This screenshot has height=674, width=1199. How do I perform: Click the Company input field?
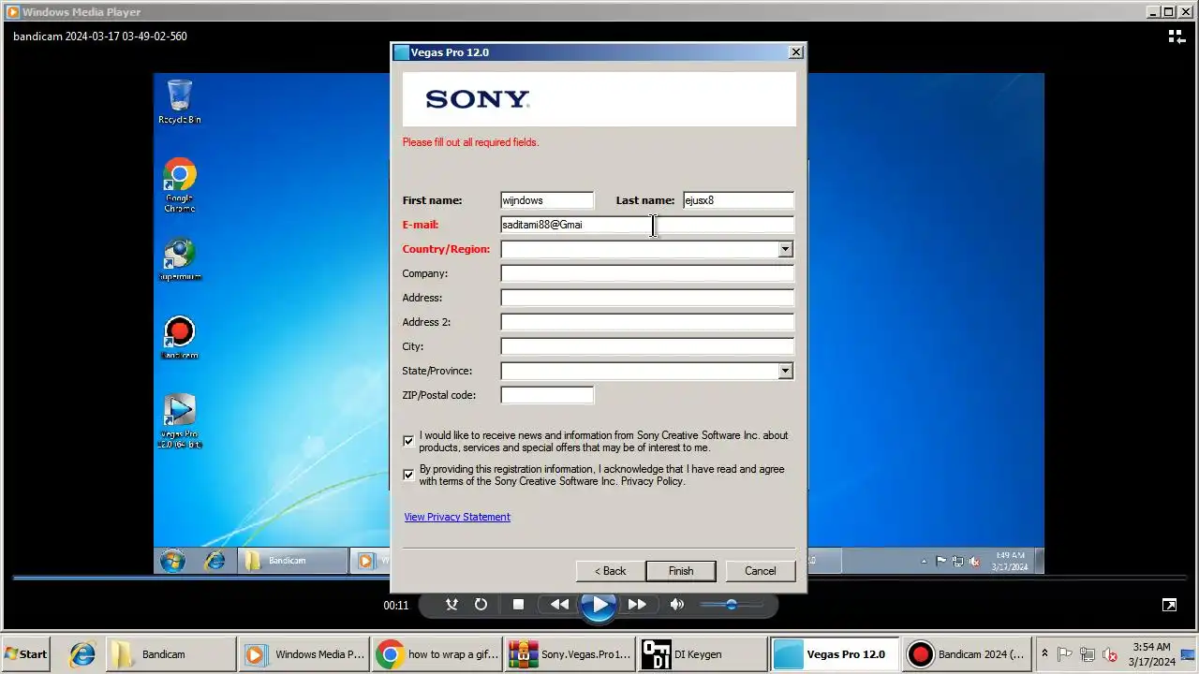(647, 273)
